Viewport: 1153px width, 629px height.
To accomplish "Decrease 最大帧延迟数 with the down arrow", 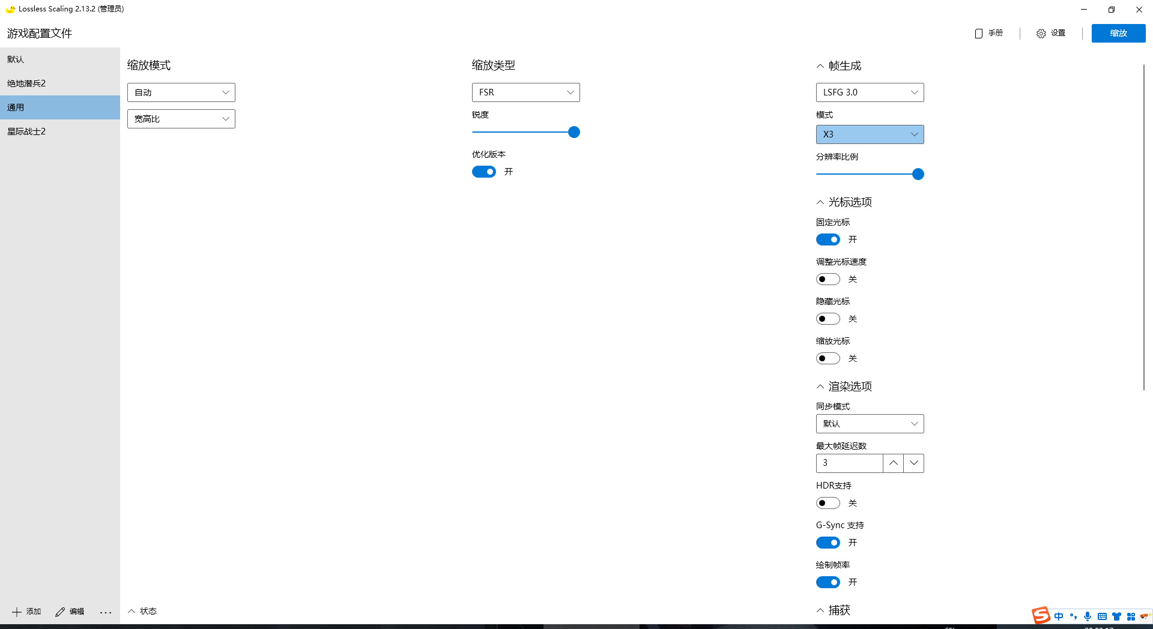I will [x=913, y=463].
